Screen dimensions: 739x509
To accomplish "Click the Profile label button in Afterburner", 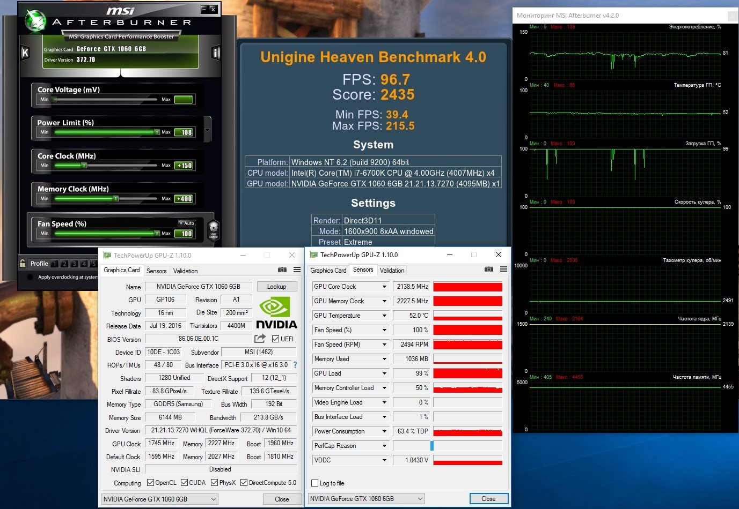I will point(39,264).
